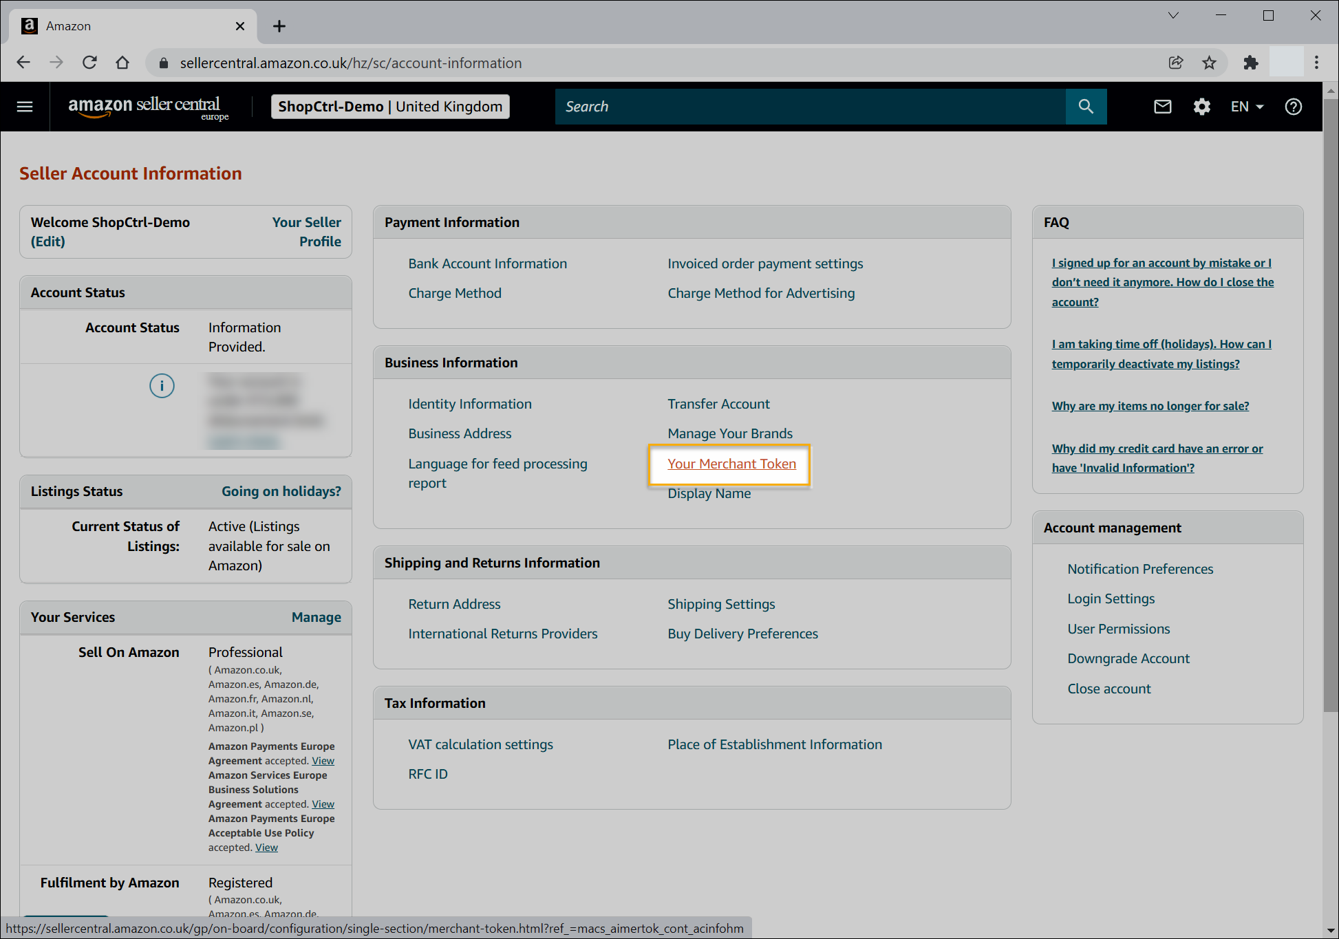Click Chrome profile avatar button
Viewport: 1339px width, 939px height.
click(1286, 63)
